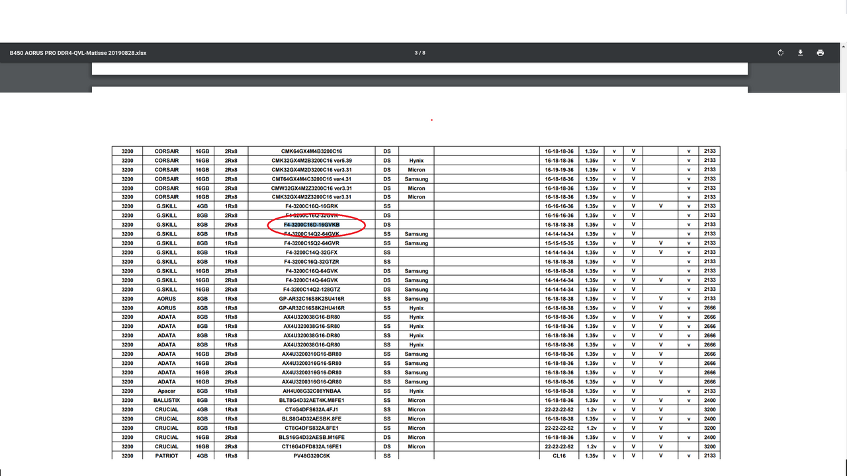The image size is (847, 476).
Task: Select the F4-3200C16Q-16GRK model cell
Action: pyautogui.click(x=312, y=206)
